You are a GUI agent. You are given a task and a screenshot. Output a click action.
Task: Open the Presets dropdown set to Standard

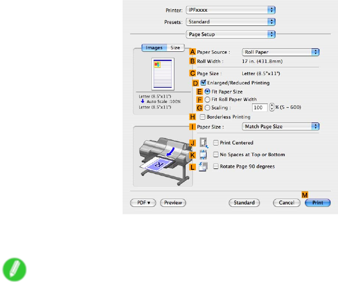(x=231, y=22)
